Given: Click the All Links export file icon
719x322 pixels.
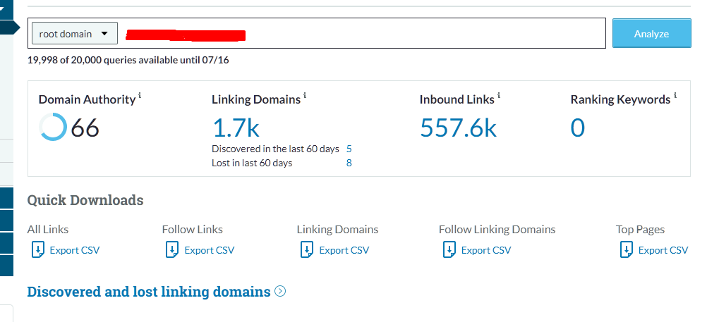Looking at the screenshot, I should 37,249.
